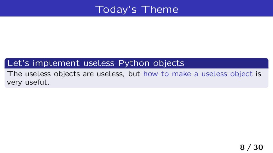Click the word "Python" in the block heading

[x=134, y=63]
